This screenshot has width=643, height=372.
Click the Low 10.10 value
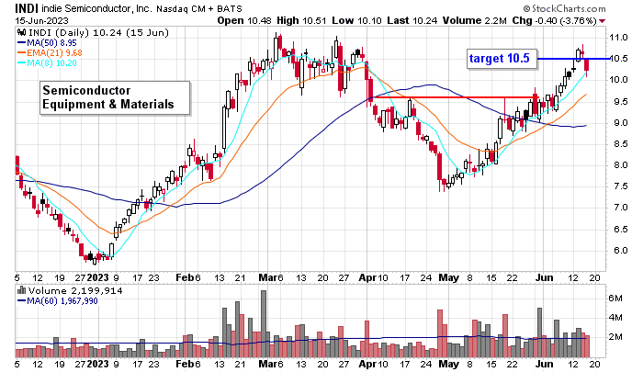(x=356, y=20)
